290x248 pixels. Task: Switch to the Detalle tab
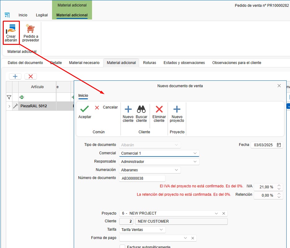pos(56,63)
